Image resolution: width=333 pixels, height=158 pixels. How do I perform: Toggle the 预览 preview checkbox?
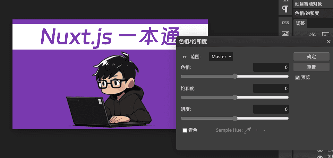coord(297,78)
